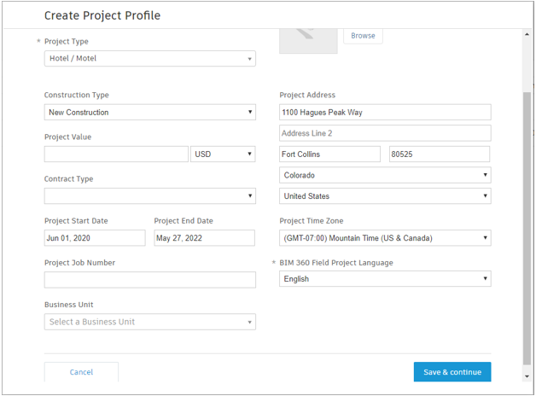Open the Project Type dropdown

(x=149, y=59)
